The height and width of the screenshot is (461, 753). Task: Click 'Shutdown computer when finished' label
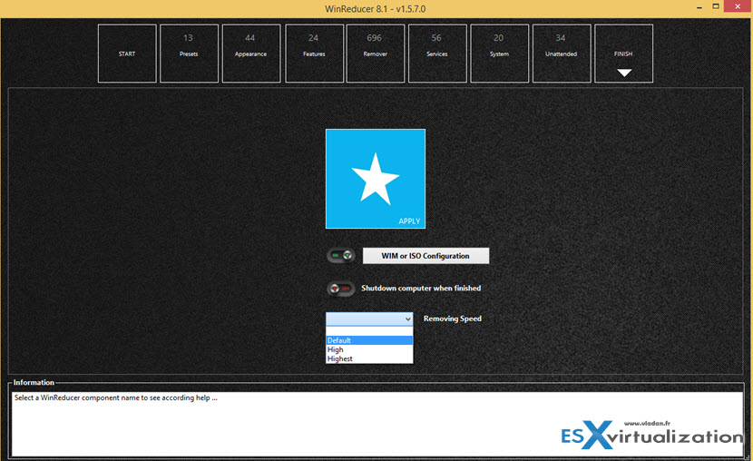(421, 289)
